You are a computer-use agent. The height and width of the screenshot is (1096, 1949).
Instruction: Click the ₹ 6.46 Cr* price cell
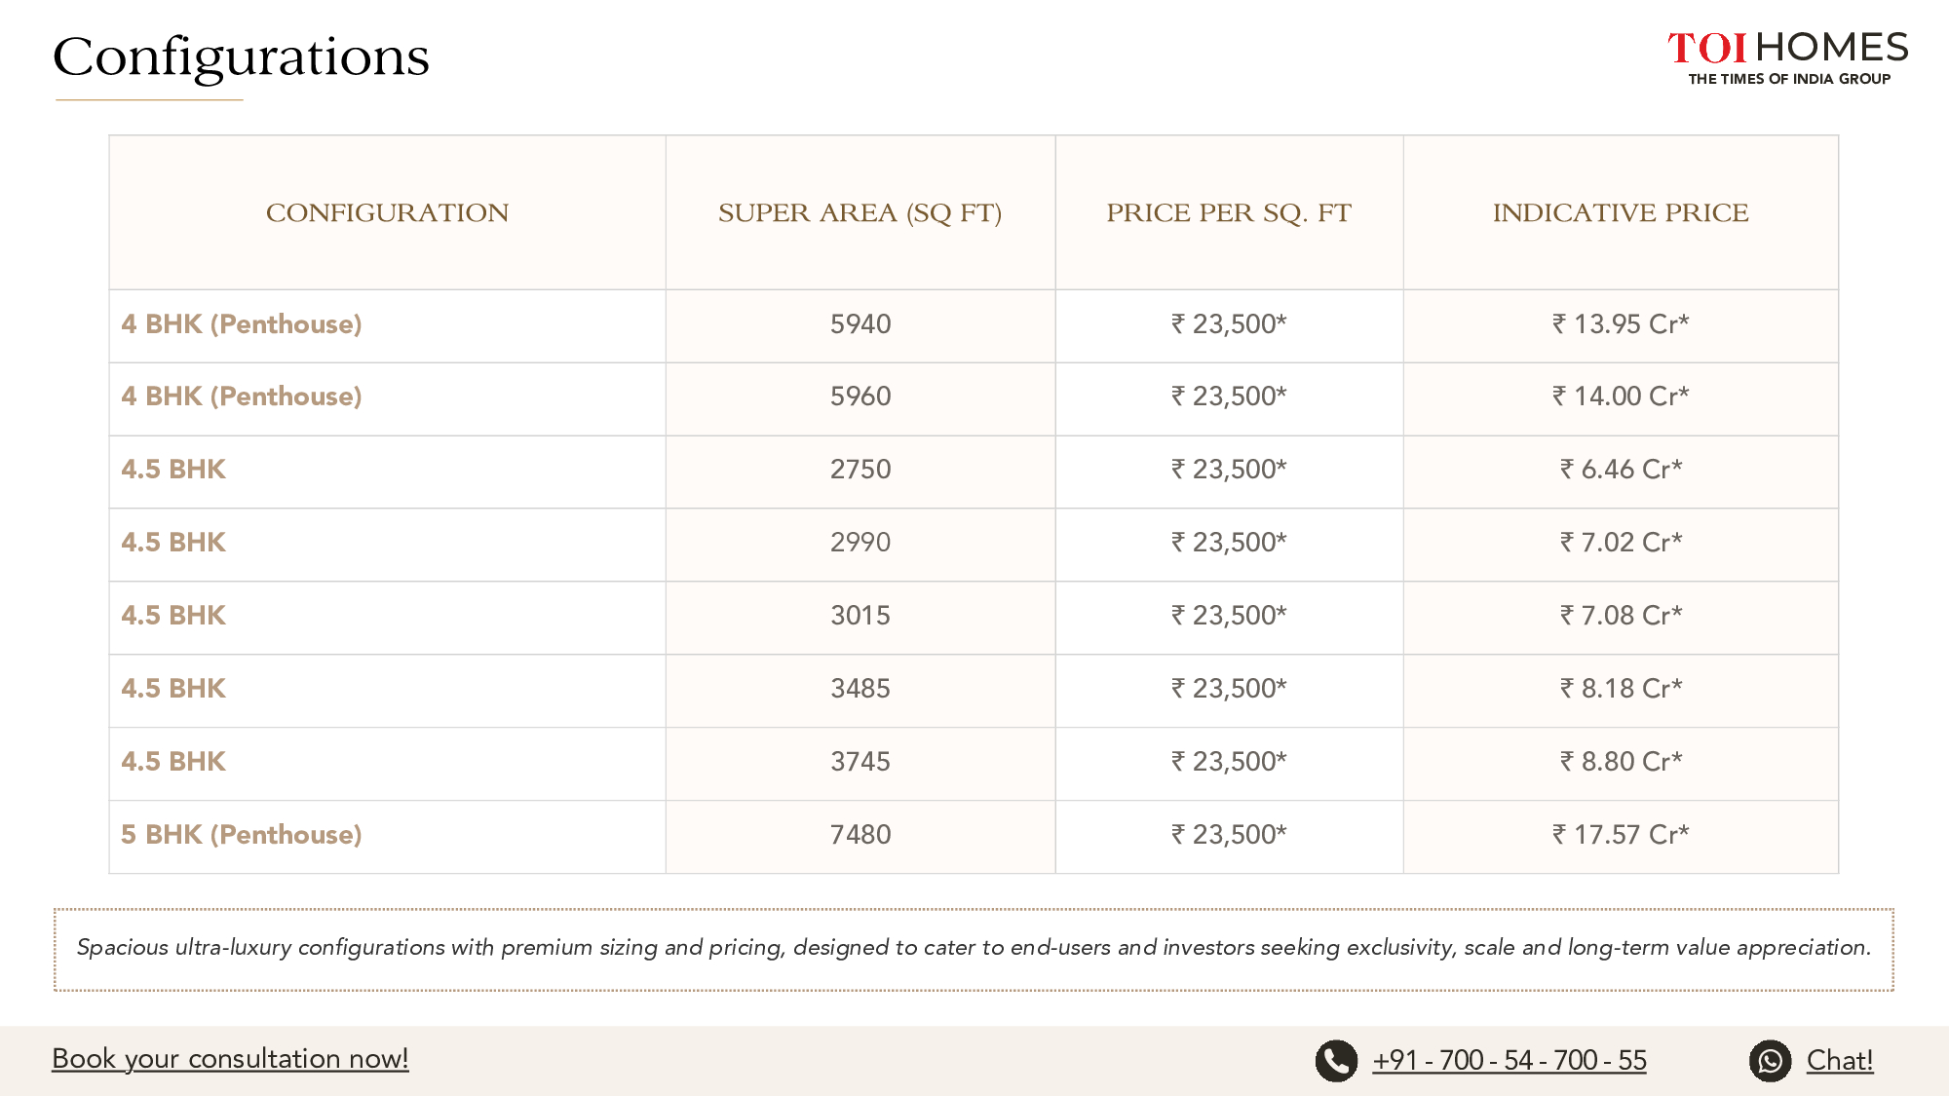[x=1620, y=470]
